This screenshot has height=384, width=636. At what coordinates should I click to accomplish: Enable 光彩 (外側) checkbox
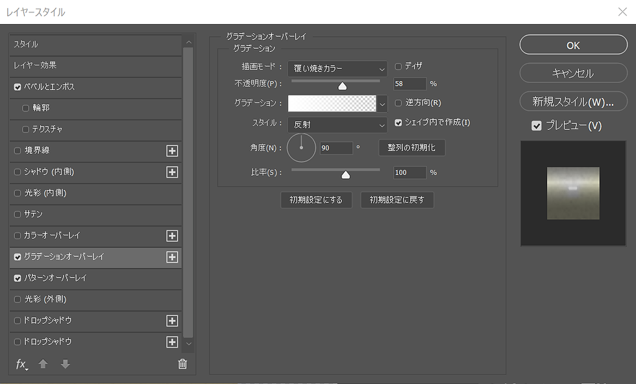point(18,299)
